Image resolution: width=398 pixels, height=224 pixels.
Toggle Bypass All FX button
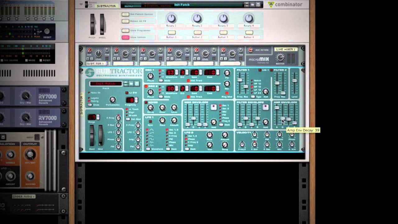pos(125,21)
